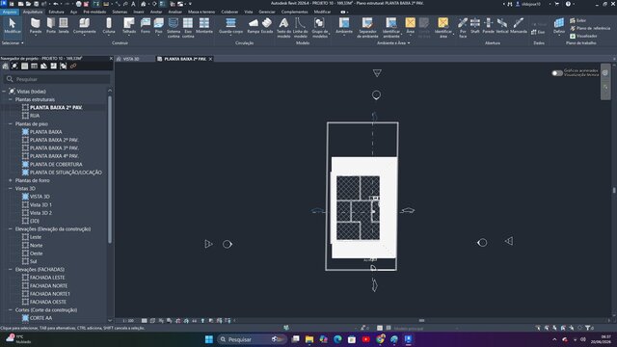Open the Windows Start menu
Screen dimensions: 617x347
point(209,339)
